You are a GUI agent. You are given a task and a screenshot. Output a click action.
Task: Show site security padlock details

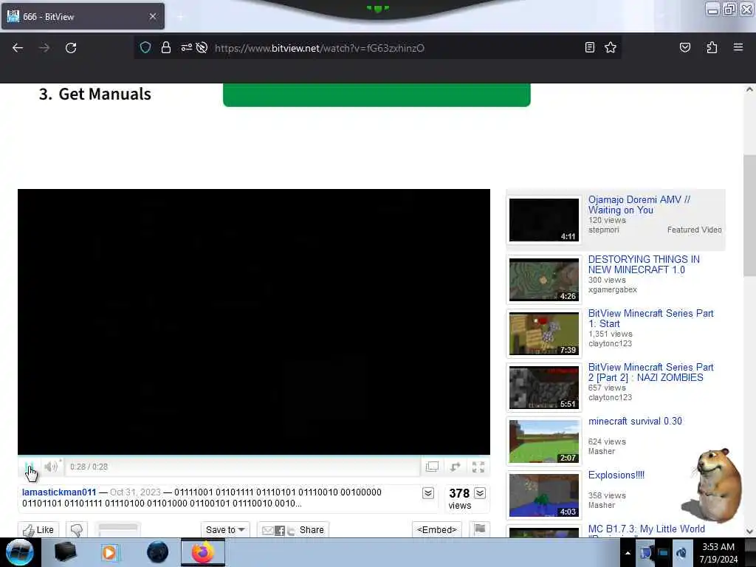(x=166, y=47)
